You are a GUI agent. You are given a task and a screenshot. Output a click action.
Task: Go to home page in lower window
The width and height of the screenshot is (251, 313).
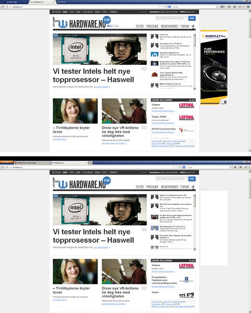[x=240, y=167]
